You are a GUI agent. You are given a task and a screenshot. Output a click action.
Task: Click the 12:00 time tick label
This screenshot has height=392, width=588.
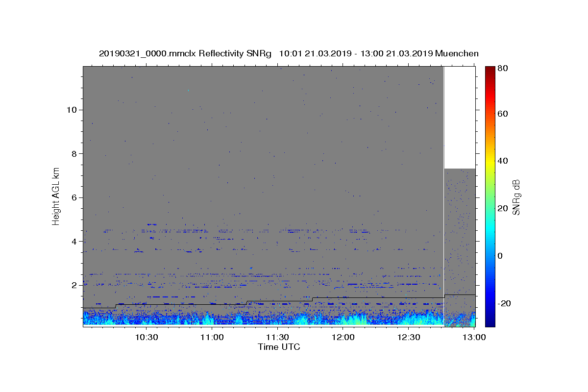[x=343, y=337]
